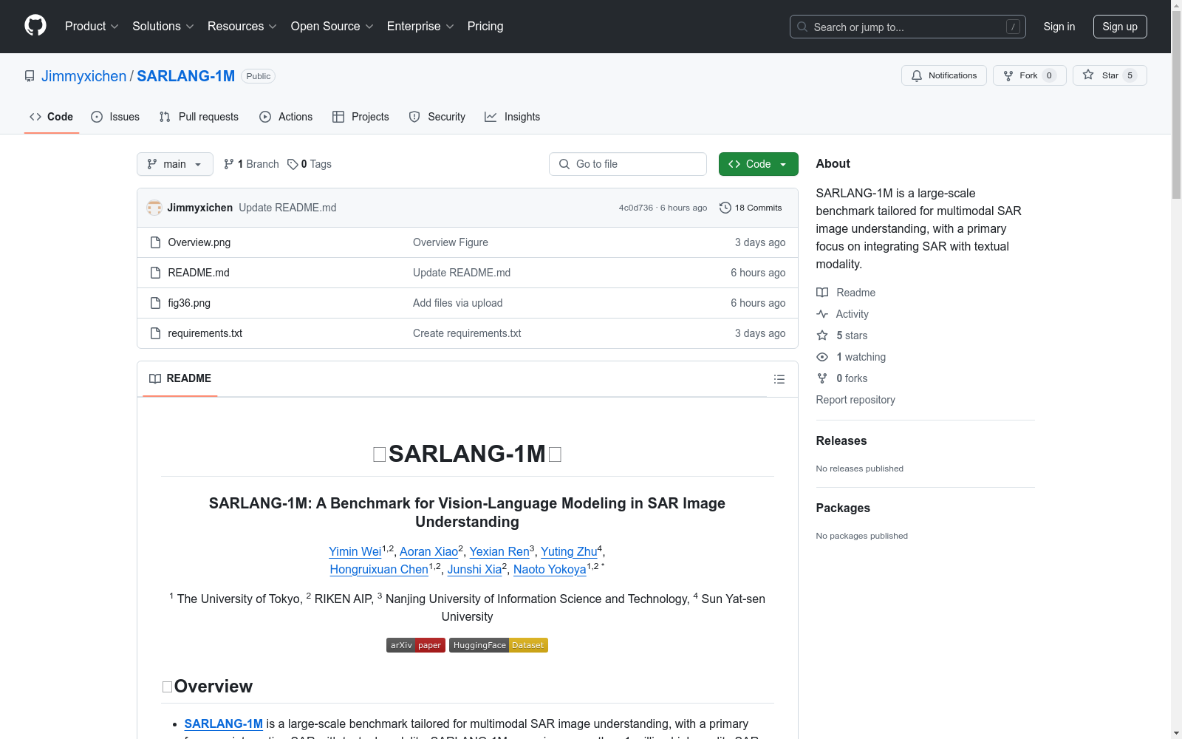Select the Code repository tab
1182x739 pixels.
[52, 117]
